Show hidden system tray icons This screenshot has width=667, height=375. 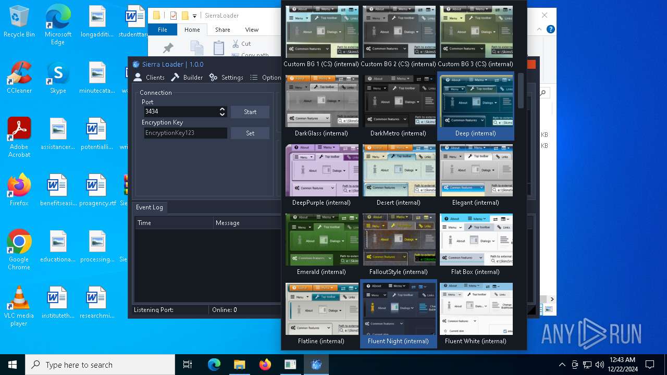[x=562, y=365]
